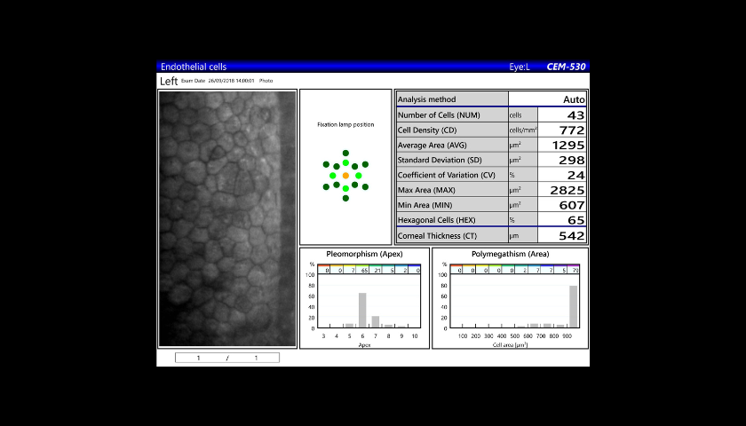Select the endothelial cell photo image
Screen dimensions: 746x426
tap(227, 218)
